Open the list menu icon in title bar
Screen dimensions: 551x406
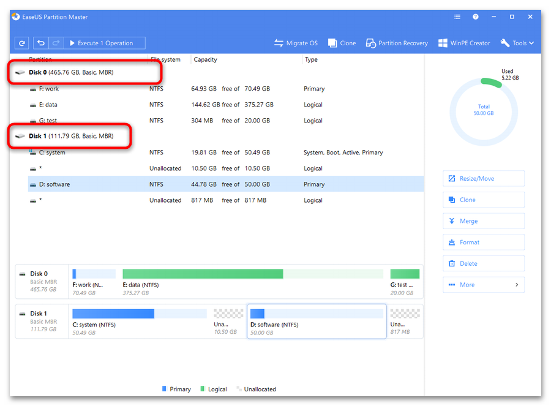457,17
